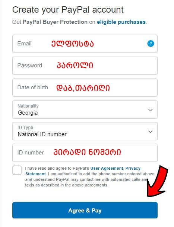Click the National ID number selected value
Image resolution: width=174 pixels, height=227 pixels.
coord(42,134)
